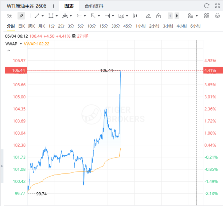Select the 月K timeframe
The image size is (223, 206).
(42, 26)
